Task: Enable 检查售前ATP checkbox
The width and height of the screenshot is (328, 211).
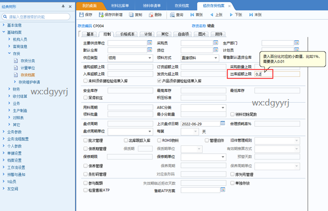Action: 85,190
